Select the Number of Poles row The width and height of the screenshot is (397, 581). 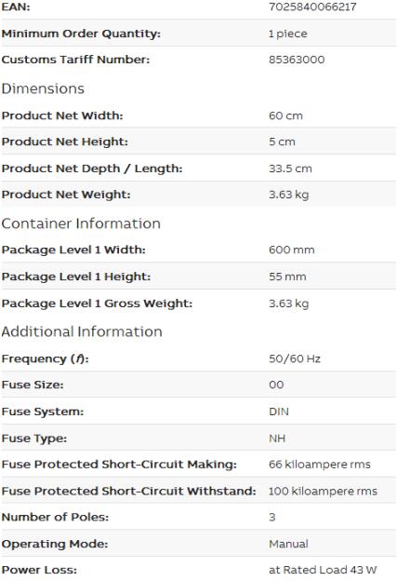pos(198,517)
